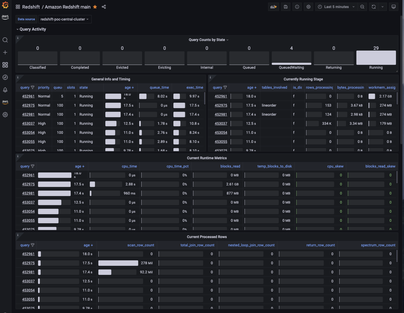Open the redshift-poc-central-cluster data source dropdown

(65, 19)
